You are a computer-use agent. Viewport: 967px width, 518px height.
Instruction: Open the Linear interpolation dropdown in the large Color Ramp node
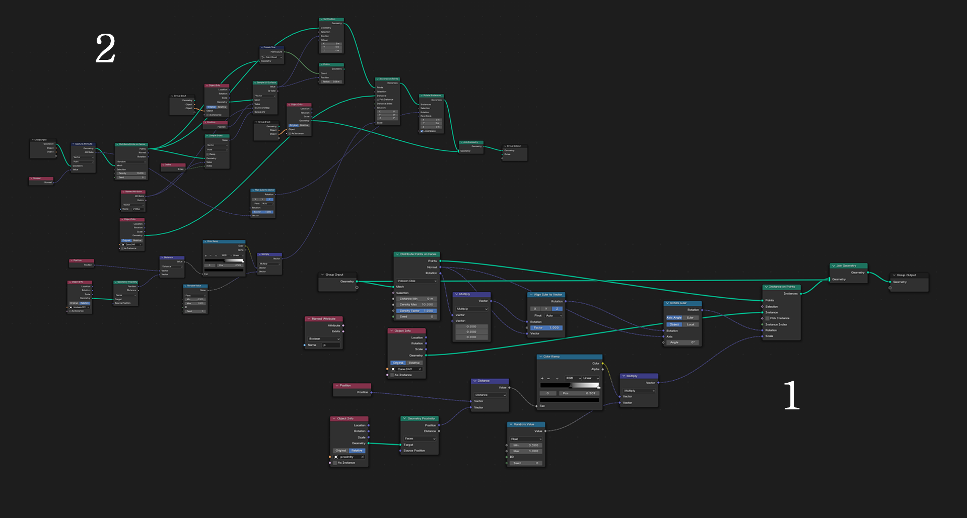[591, 378]
